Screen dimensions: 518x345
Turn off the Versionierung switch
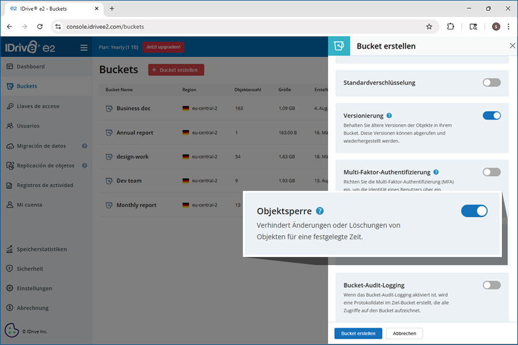492,116
